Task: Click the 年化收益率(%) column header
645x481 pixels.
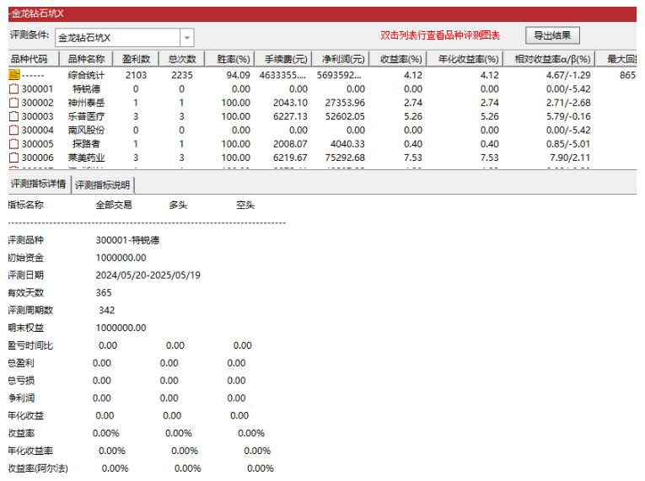Action: tap(465, 59)
